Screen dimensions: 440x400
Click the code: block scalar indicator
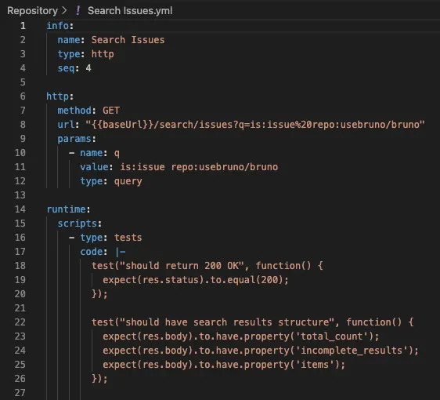coord(121,252)
